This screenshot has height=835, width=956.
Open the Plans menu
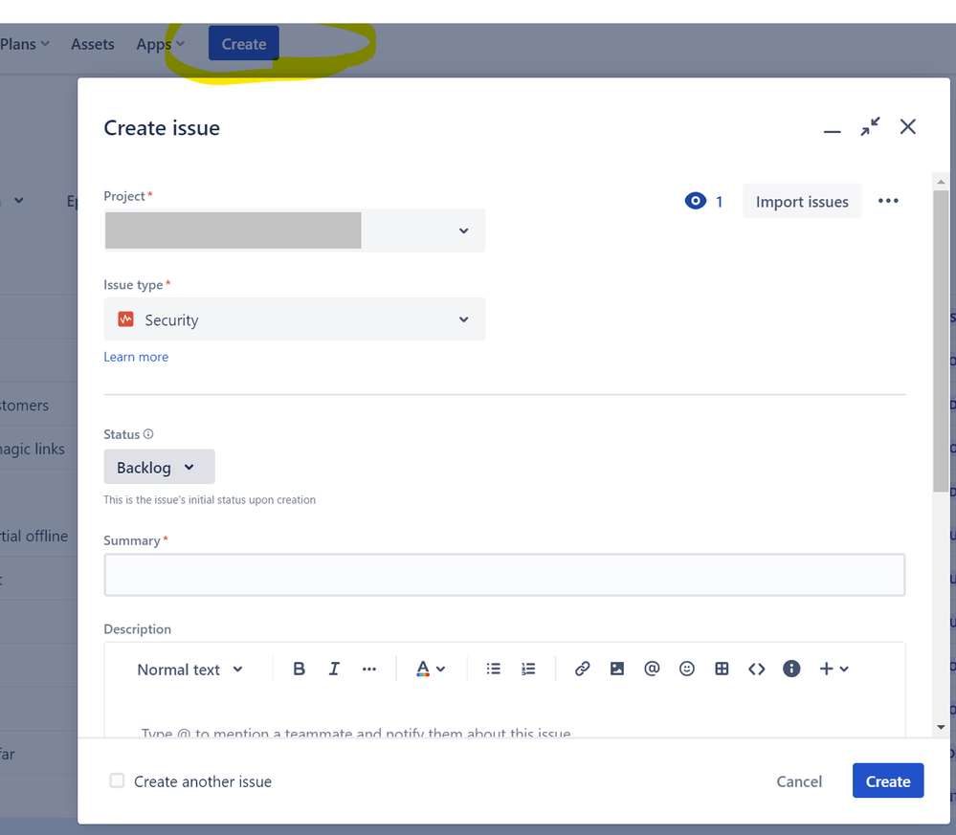25,44
